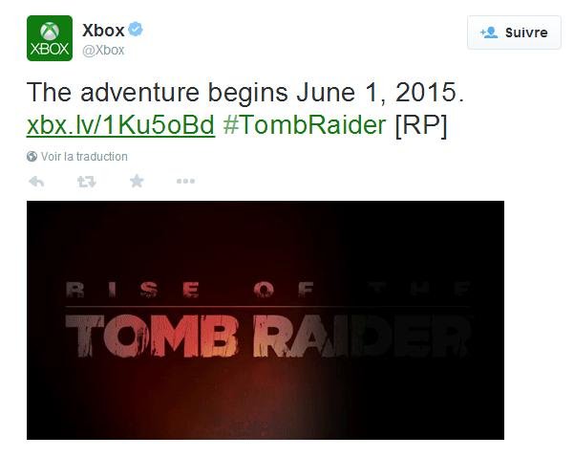Click the globe translation icon

click(32, 157)
